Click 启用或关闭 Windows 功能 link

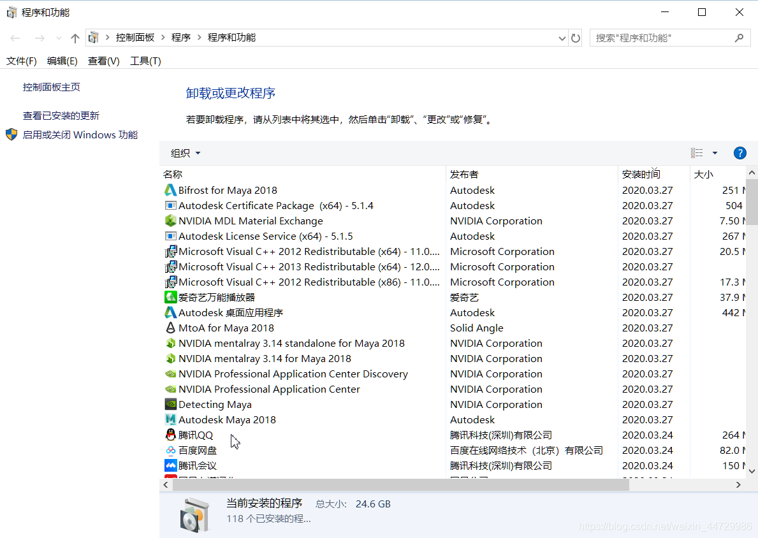80,135
